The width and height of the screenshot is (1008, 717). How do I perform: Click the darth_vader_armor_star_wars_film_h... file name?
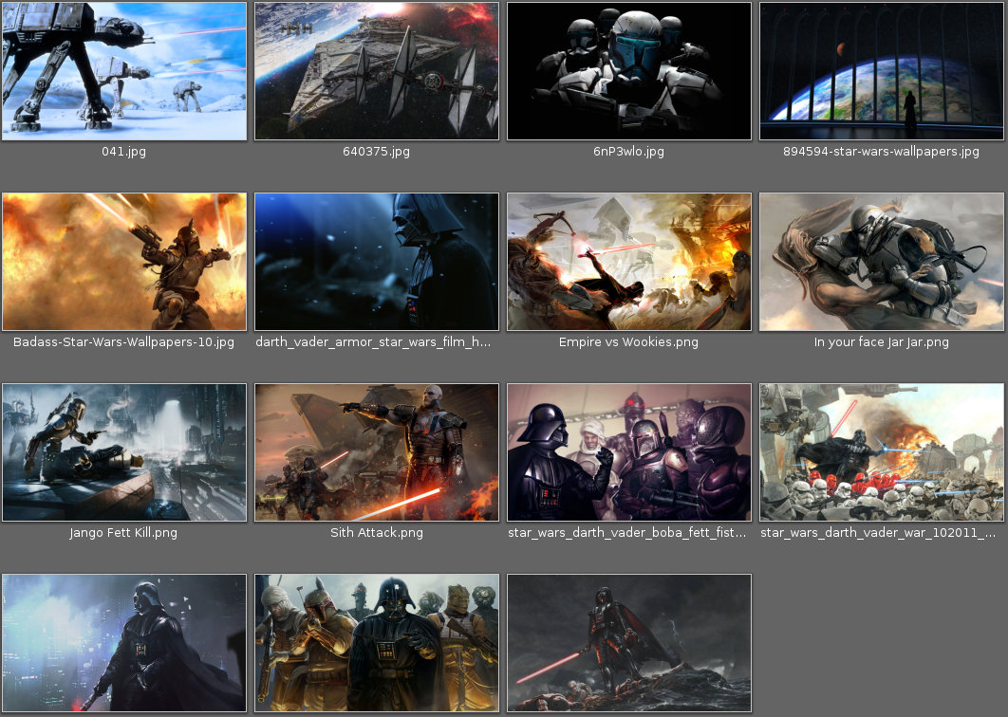pyautogui.click(x=373, y=341)
